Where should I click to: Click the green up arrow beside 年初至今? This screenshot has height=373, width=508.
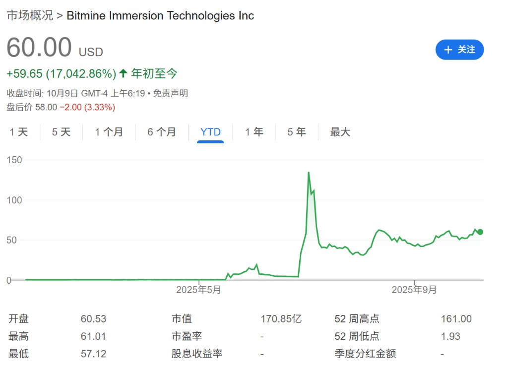124,74
